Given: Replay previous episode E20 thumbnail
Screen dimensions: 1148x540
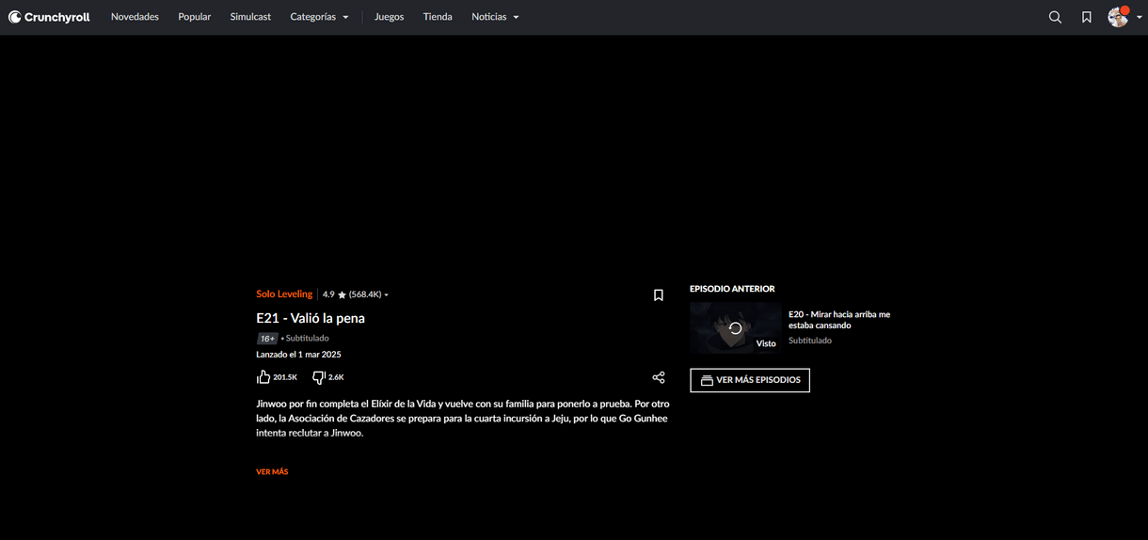Looking at the screenshot, I should (735, 327).
